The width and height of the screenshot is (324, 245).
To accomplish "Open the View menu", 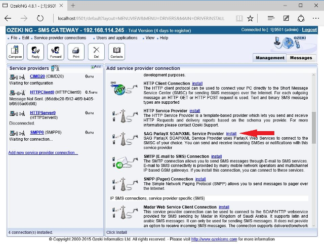I will click(150, 38).
